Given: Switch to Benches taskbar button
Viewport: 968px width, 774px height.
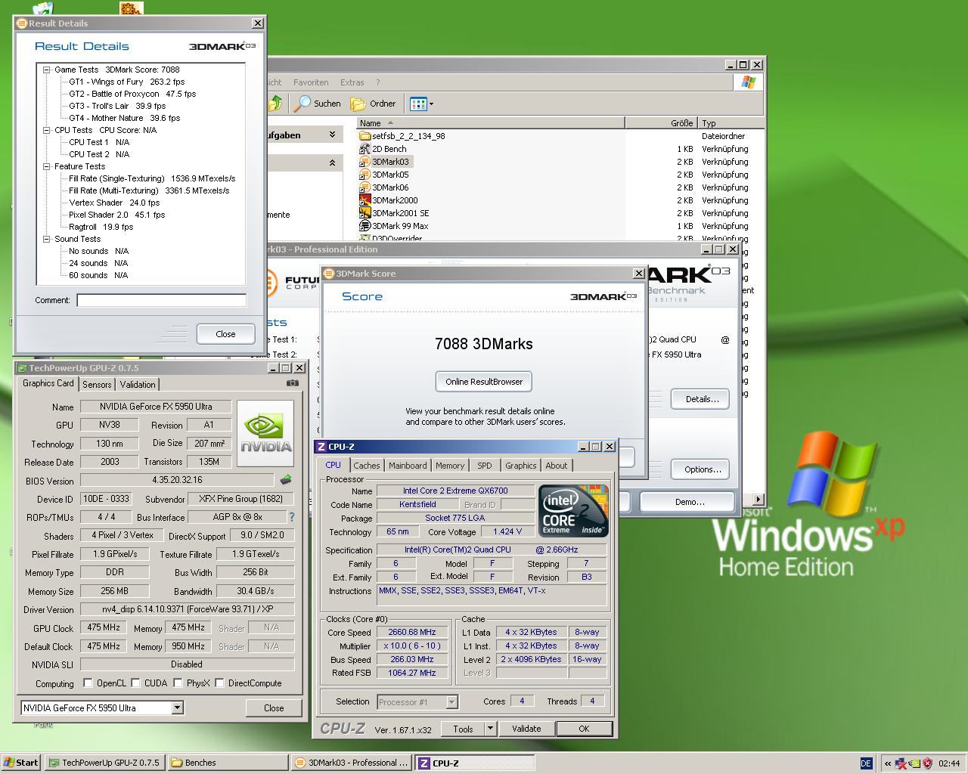Looking at the screenshot, I should click(228, 763).
